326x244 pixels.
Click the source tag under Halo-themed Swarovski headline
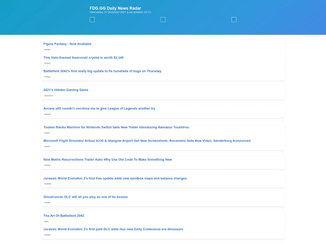(47, 63)
